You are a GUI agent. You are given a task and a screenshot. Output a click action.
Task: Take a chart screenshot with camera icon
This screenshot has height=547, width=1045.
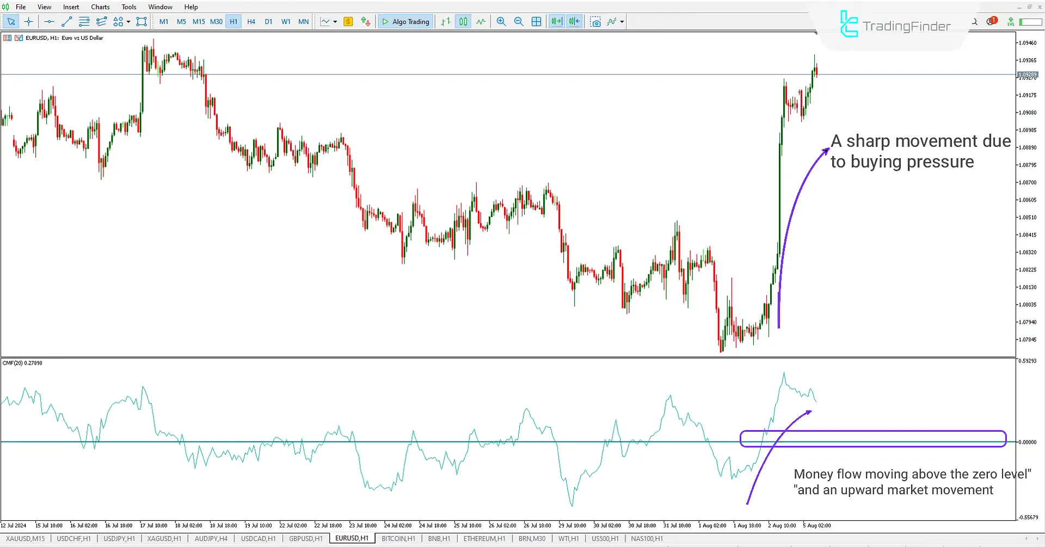(x=595, y=22)
